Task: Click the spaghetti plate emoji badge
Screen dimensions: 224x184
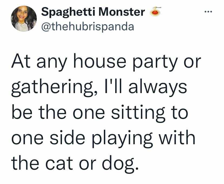Action: tap(155, 11)
